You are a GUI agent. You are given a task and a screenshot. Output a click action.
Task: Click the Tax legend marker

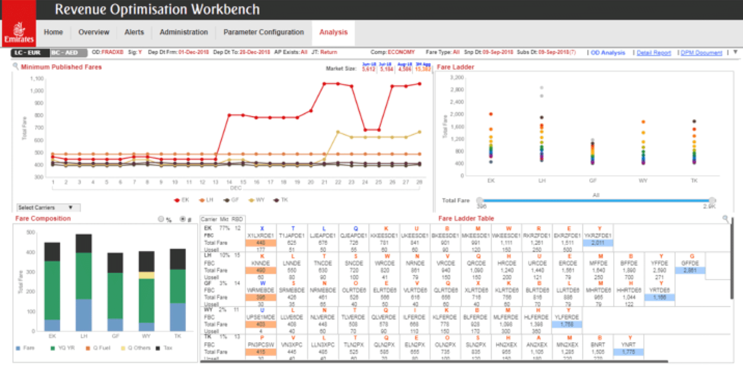[158, 348]
